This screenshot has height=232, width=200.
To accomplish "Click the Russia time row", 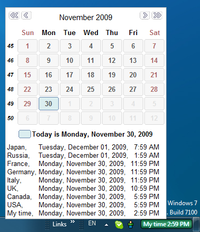I will (83, 155).
